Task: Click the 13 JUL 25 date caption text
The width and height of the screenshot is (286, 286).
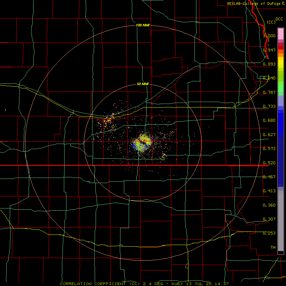Action: [x=199, y=284]
